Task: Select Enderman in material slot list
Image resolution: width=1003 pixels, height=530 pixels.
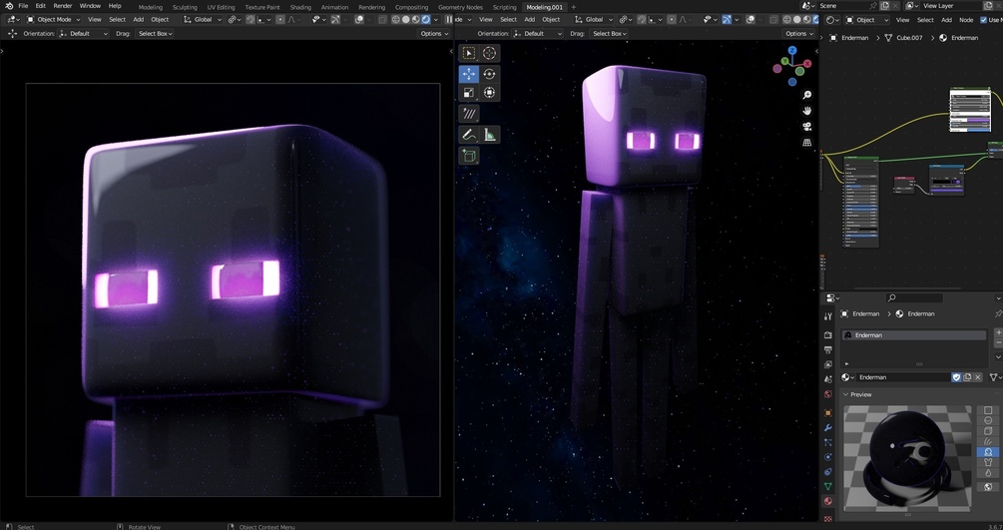Action: point(914,335)
